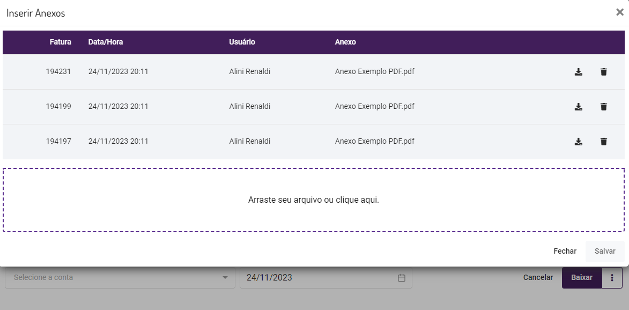The height and width of the screenshot is (310, 629).
Task: Download the attachment for invoice 194197
Action: (x=578, y=142)
